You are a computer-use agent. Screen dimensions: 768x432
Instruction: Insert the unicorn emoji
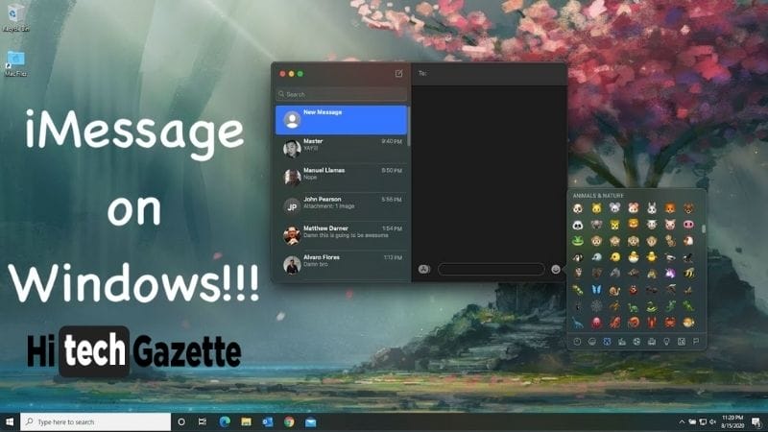point(669,274)
